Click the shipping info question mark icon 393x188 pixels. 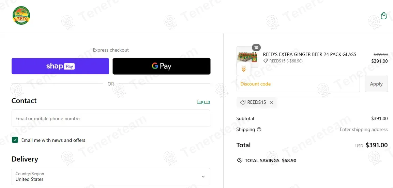(x=259, y=129)
